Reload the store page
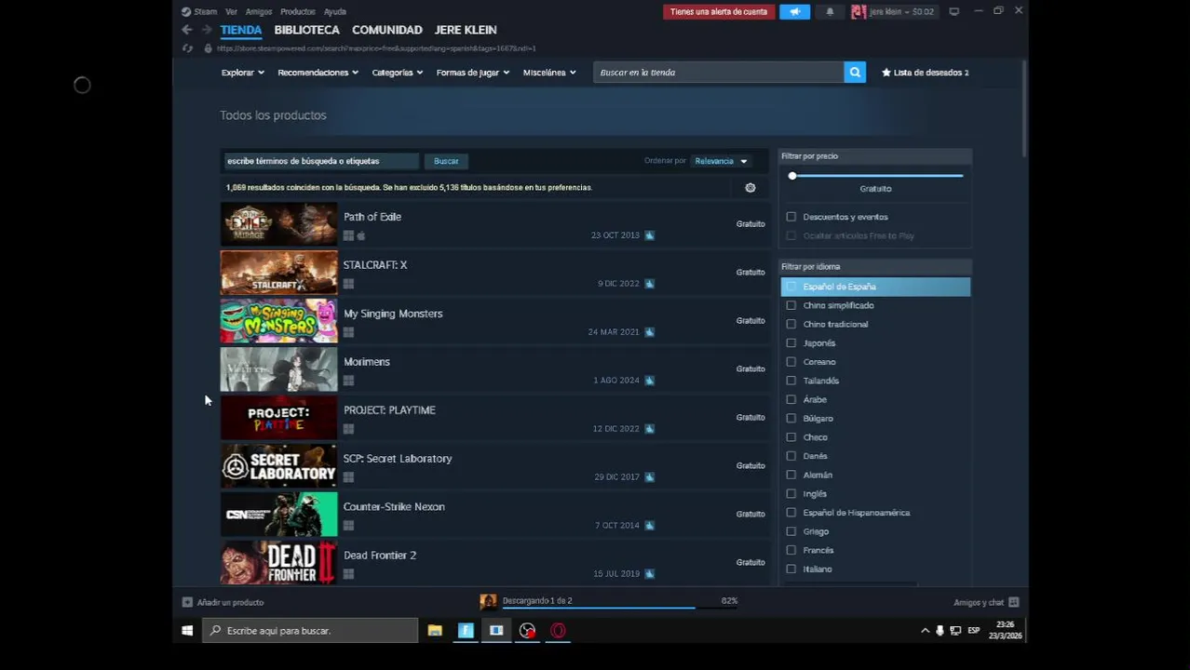The height and width of the screenshot is (670, 1190). point(187,48)
